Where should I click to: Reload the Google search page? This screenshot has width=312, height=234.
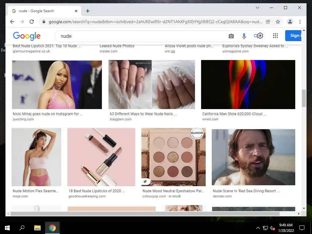point(32,22)
